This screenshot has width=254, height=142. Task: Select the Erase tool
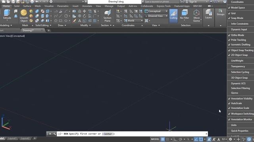tap(74, 21)
